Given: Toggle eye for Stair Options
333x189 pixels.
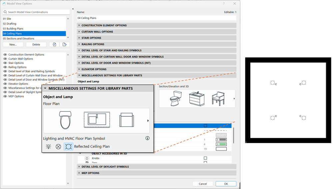Looking at the screenshot, I should tap(5, 63).
